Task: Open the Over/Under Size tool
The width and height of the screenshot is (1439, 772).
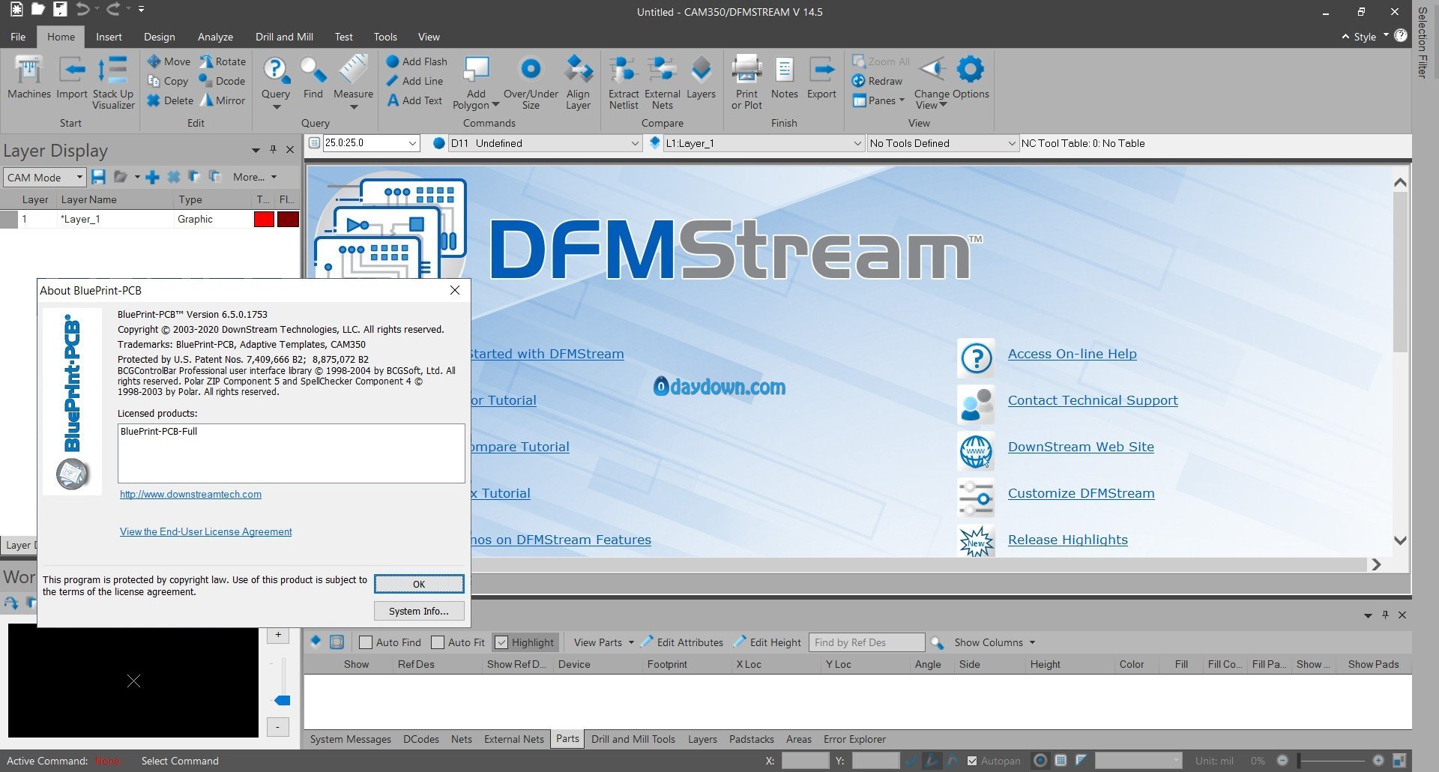Action: 531,82
